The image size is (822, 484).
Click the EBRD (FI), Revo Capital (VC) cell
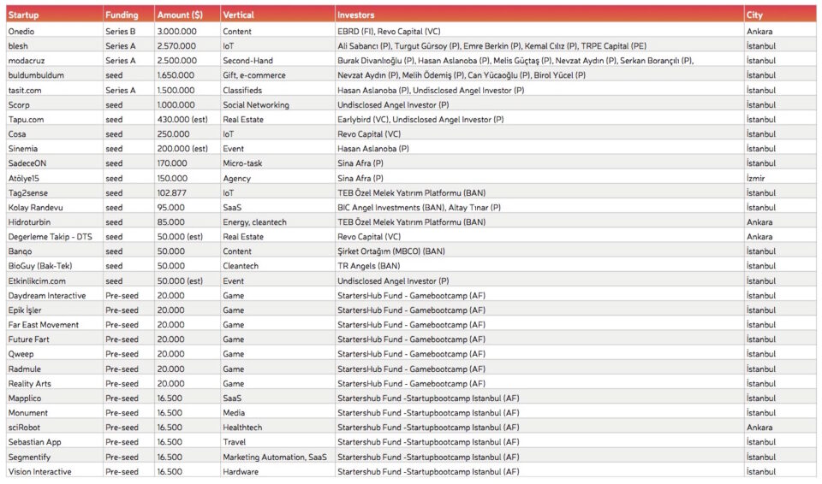pyautogui.click(x=539, y=32)
